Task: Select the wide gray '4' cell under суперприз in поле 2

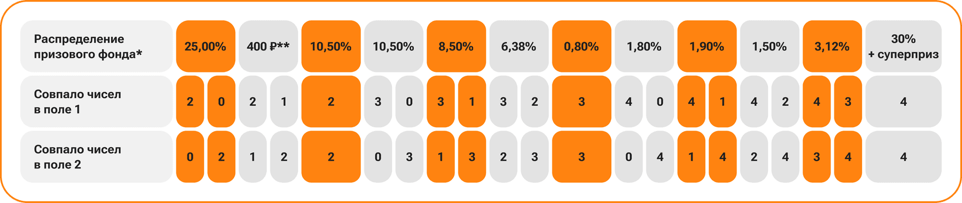Action: (903, 157)
